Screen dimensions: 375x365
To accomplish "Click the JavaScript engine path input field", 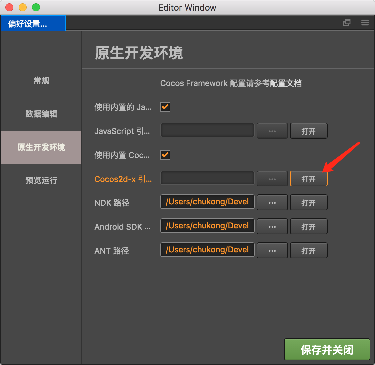I will click(x=207, y=130).
